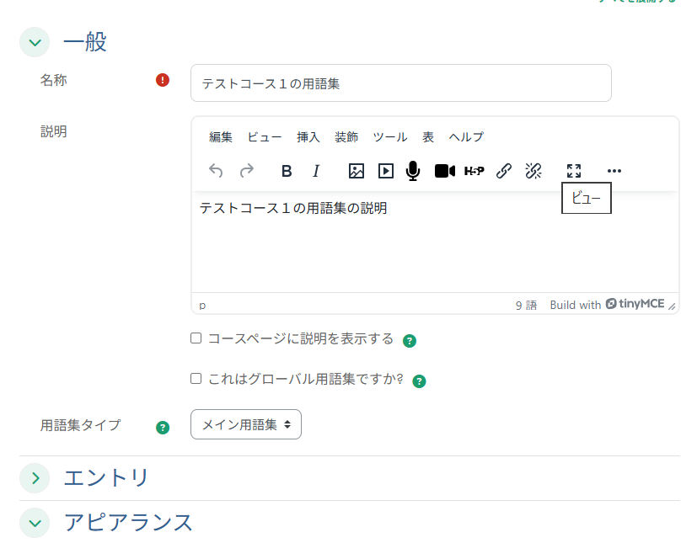Collapse the 一般 section

(x=35, y=41)
